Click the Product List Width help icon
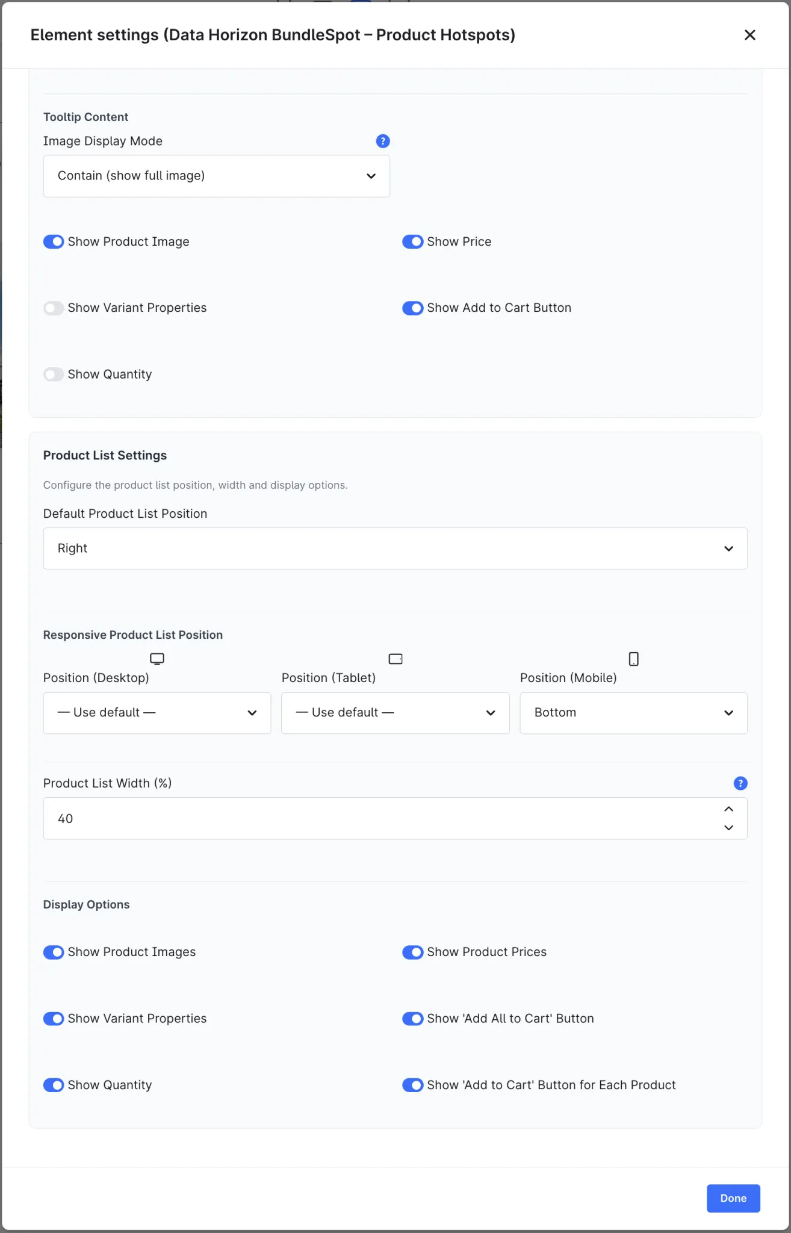 pos(740,783)
